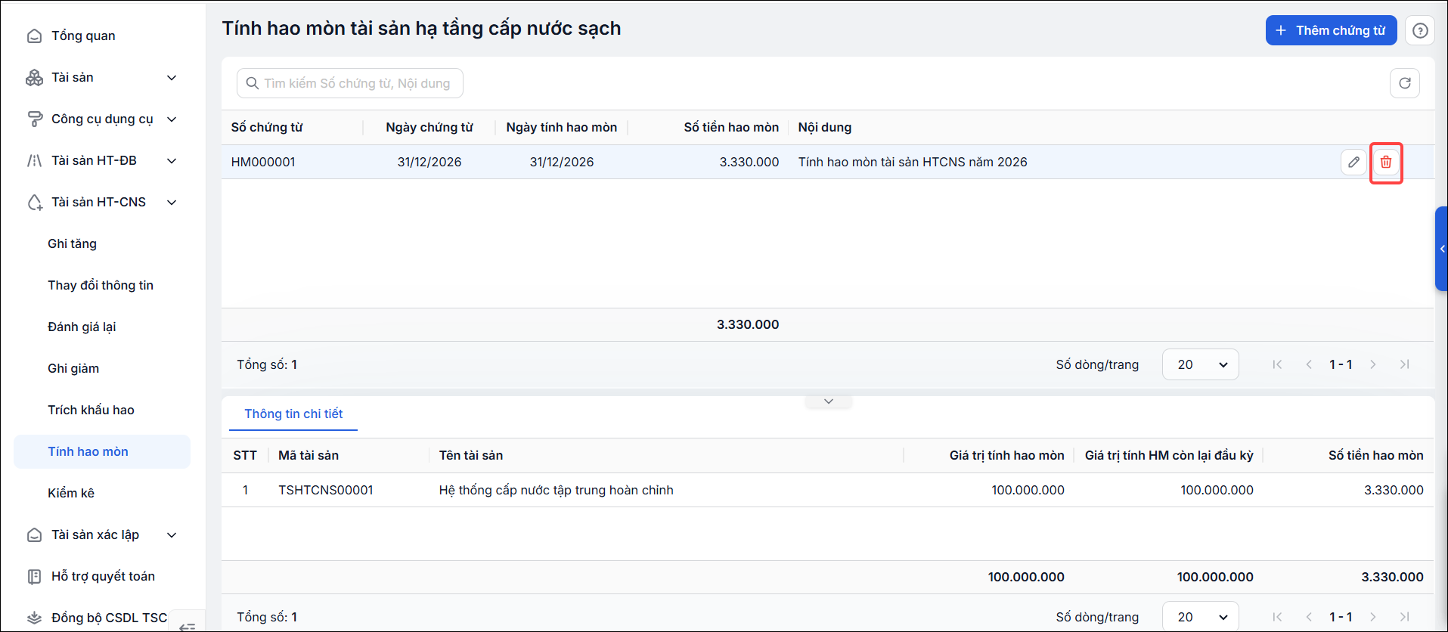
Task: Sort by Ngày tính hao mòn column header
Action: point(562,128)
